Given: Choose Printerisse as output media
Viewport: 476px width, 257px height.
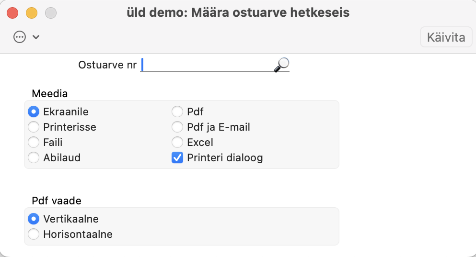Looking at the screenshot, I should tap(34, 127).
